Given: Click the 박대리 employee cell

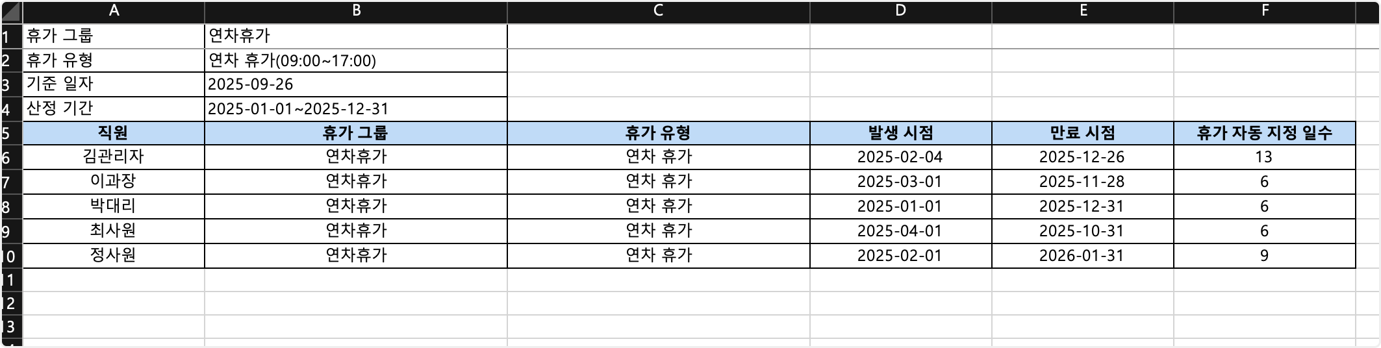Looking at the screenshot, I should (114, 206).
